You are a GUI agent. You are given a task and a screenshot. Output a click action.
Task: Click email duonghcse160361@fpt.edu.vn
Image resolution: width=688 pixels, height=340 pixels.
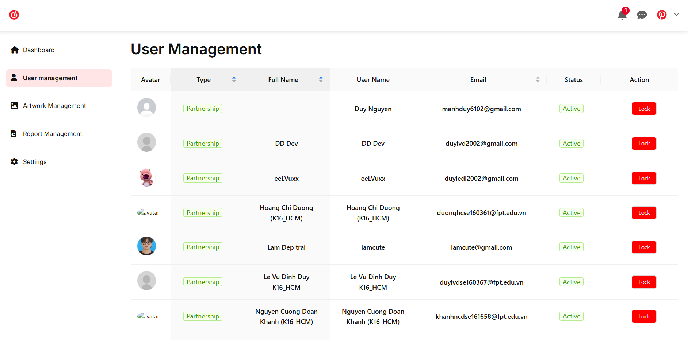(481, 213)
